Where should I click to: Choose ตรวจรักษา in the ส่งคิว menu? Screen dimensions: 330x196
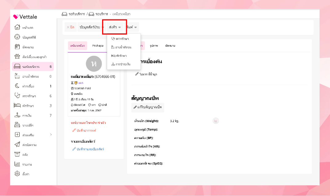pyautogui.click(x=124, y=39)
